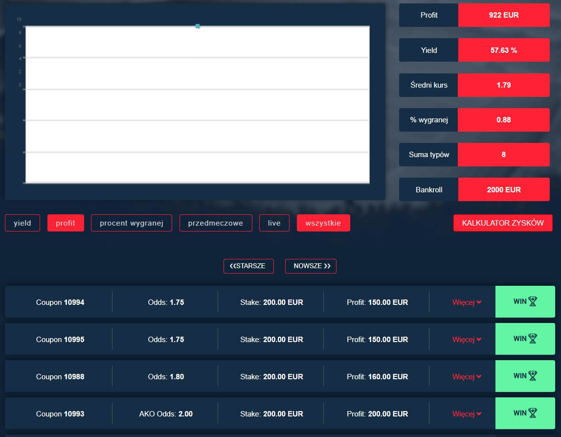The height and width of the screenshot is (437, 561).
Task: Click the trophy icon on coupon 10993
Action: pos(533,413)
